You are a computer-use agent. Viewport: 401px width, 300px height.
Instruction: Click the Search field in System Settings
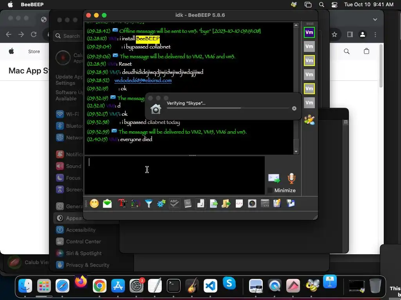[68, 36]
